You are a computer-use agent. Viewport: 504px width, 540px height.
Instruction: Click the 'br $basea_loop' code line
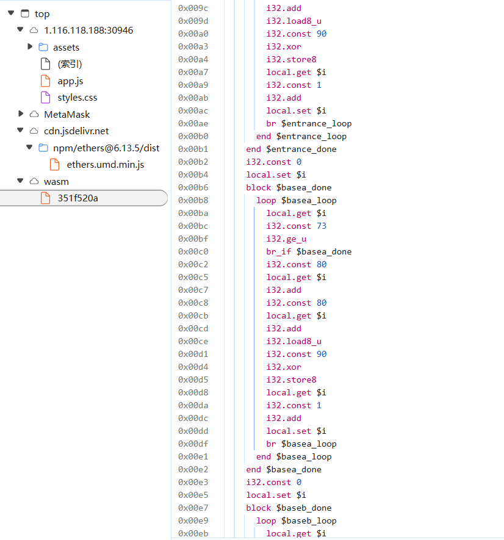click(x=301, y=444)
